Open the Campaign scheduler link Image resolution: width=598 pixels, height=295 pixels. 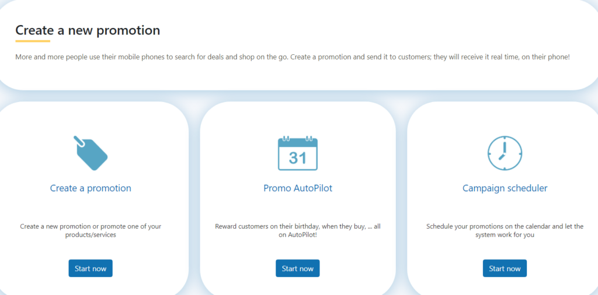pyautogui.click(x=505, y=188)
